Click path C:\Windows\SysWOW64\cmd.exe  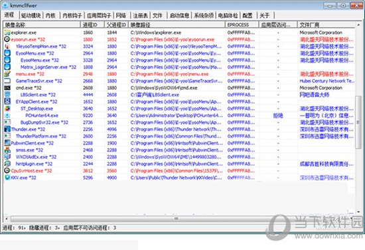point(164,88)
